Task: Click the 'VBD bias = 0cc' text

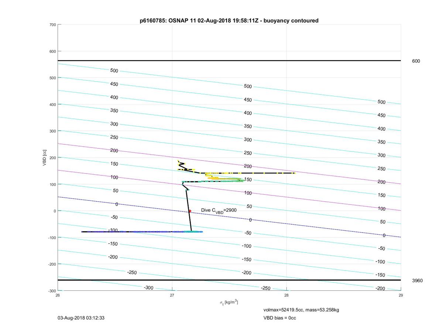Action: click(280, 318)
